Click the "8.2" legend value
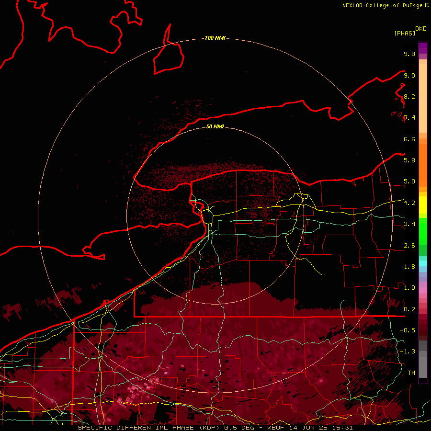 409,96
